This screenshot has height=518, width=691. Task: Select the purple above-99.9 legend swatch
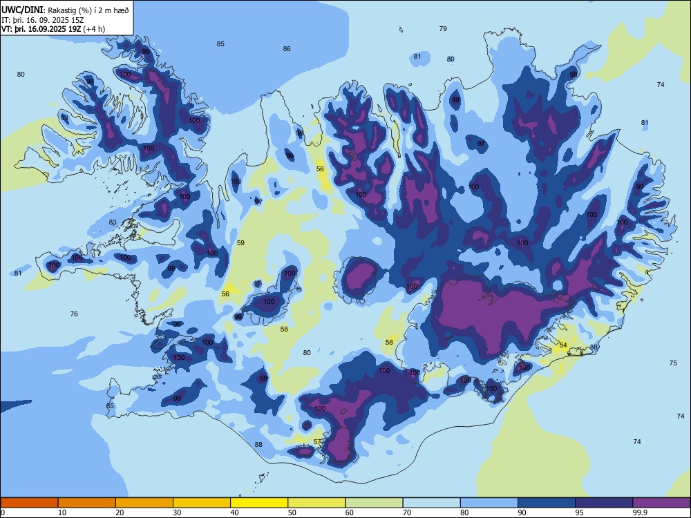[x=661, y=503]
